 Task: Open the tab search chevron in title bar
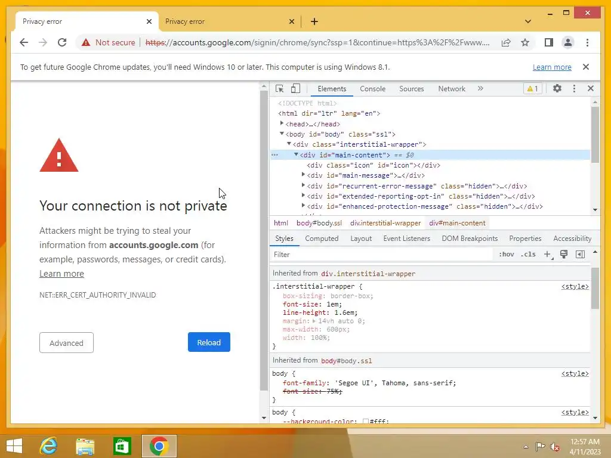click(x=528, y=21)
